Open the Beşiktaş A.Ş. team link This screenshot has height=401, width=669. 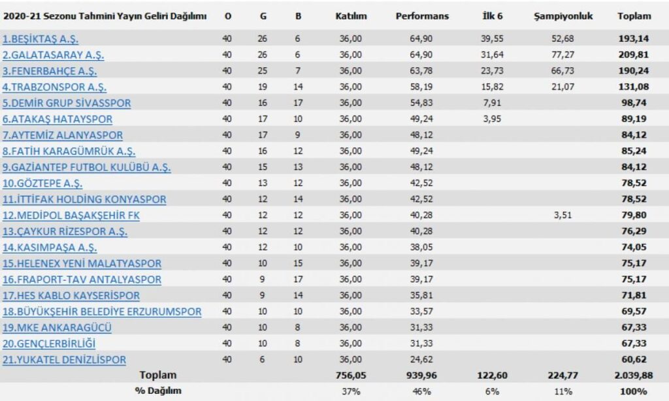[x=41, y=39]
